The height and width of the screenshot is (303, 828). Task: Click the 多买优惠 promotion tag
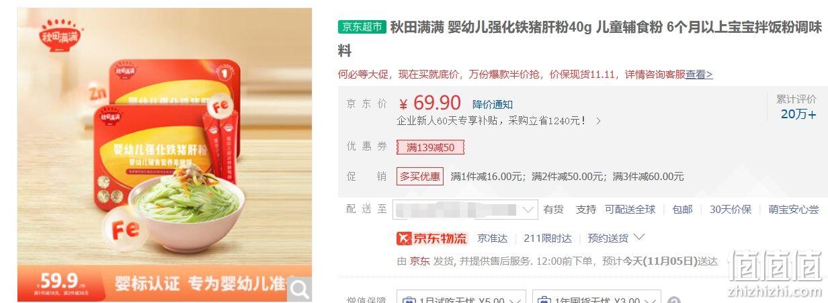pos(420,176)
